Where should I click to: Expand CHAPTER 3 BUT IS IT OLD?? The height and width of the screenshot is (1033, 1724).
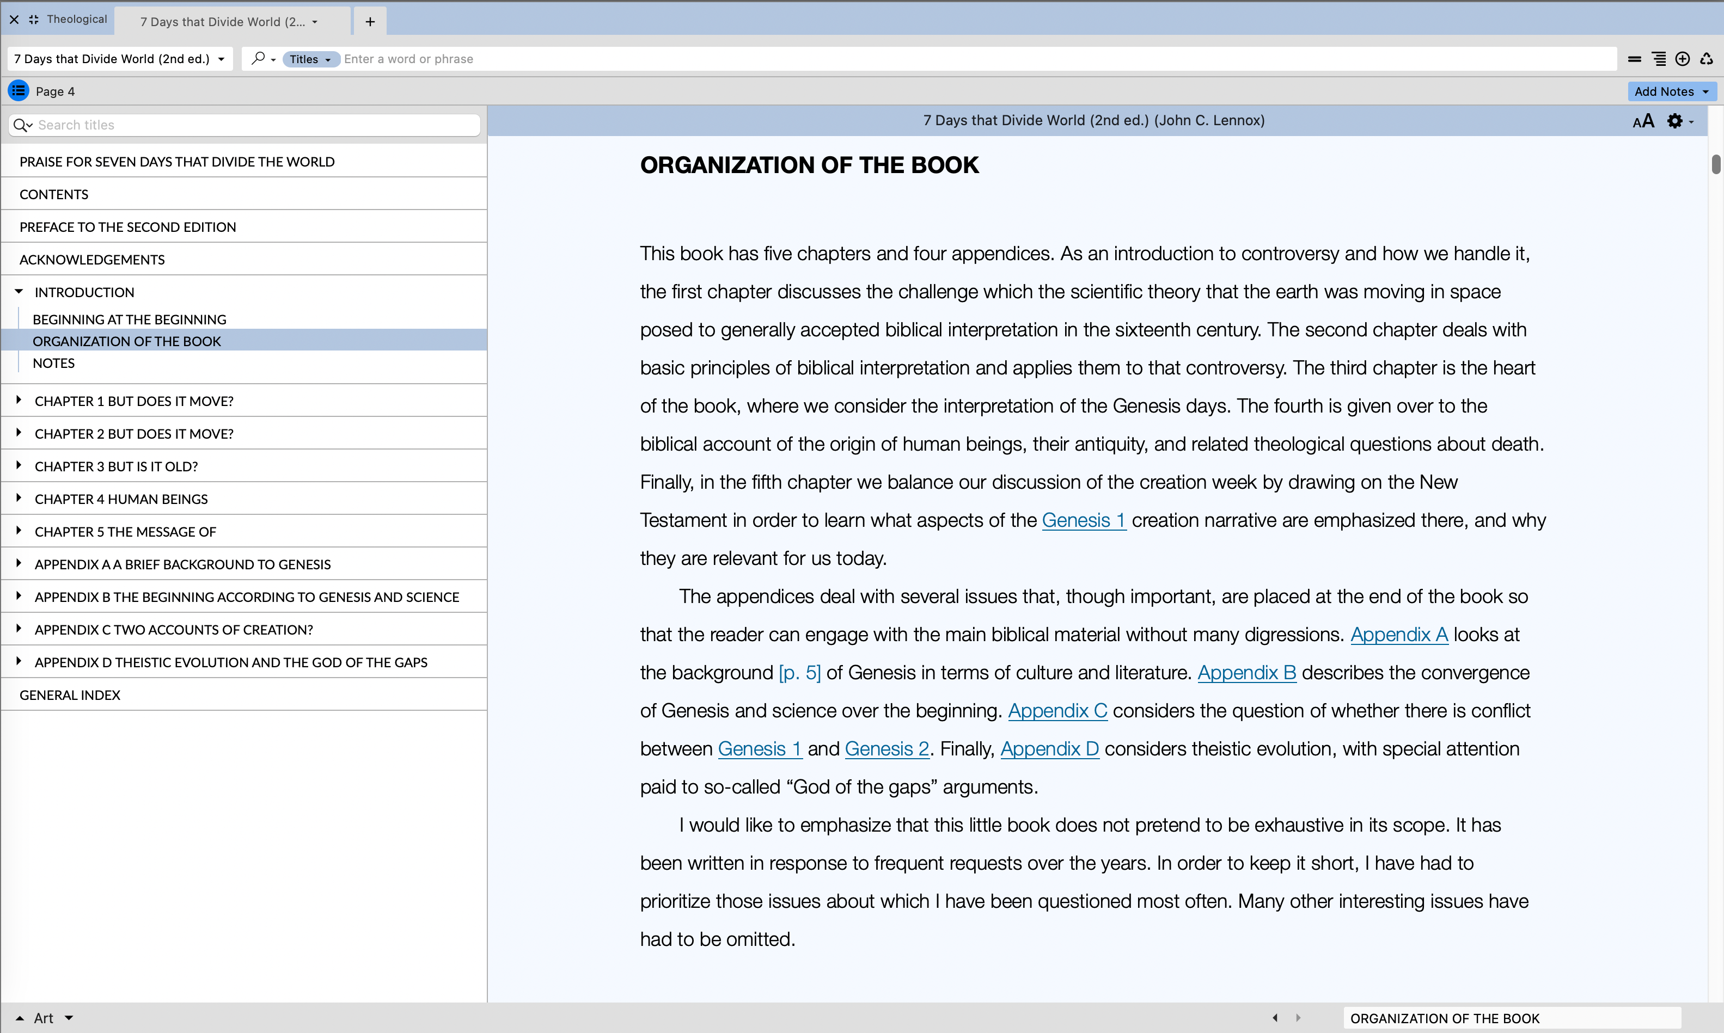[x=19, y=466]
